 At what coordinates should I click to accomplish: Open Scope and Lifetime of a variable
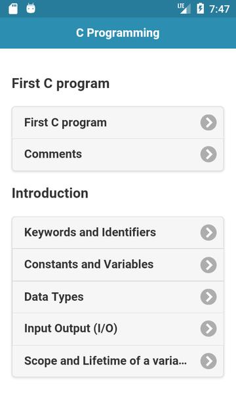point(117,361)
